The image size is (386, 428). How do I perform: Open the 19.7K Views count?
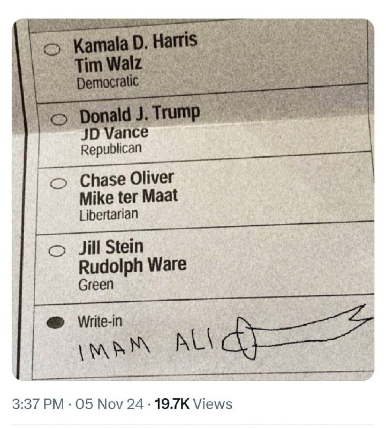tap(193, 404)
